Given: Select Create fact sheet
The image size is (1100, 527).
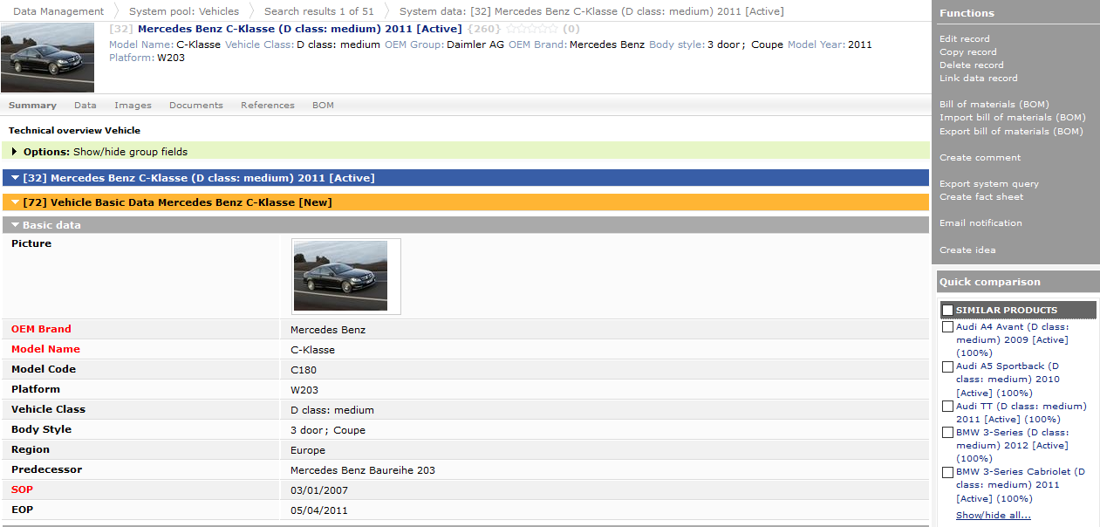Looking at the screenshot, I should [981, 197].
